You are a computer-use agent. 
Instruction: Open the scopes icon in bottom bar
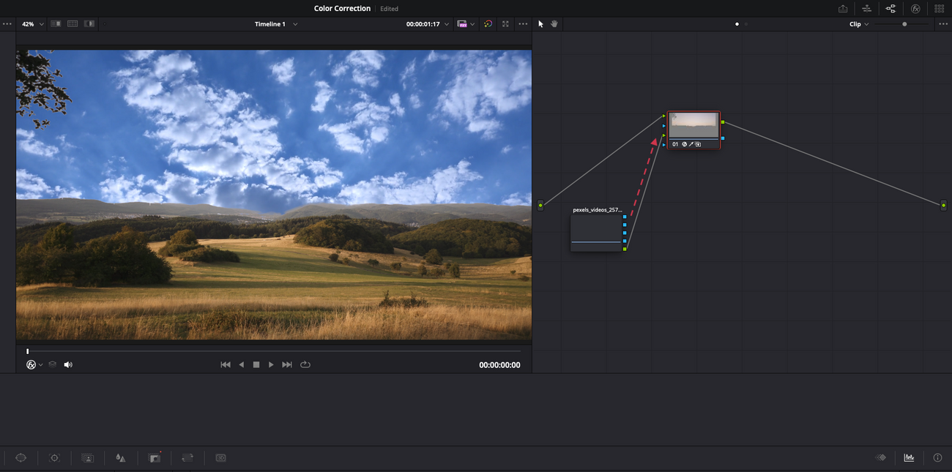coord(909,457)
